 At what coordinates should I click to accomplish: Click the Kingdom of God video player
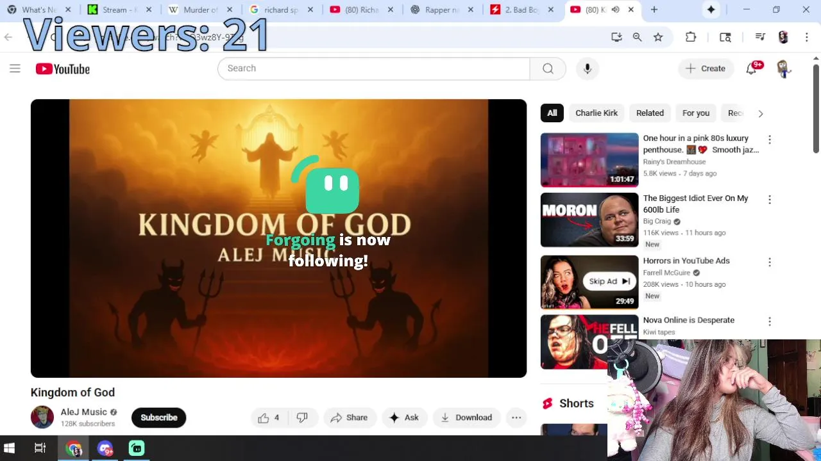point(278,238)
